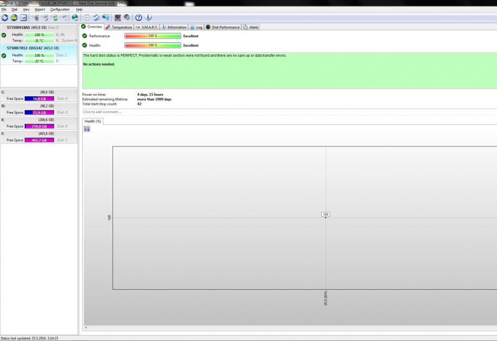Screen dimensions: 497x341
Task: Click the Health 100 % gradient bar in Overview
Action: pyautogui.click(x=153, y=45)
